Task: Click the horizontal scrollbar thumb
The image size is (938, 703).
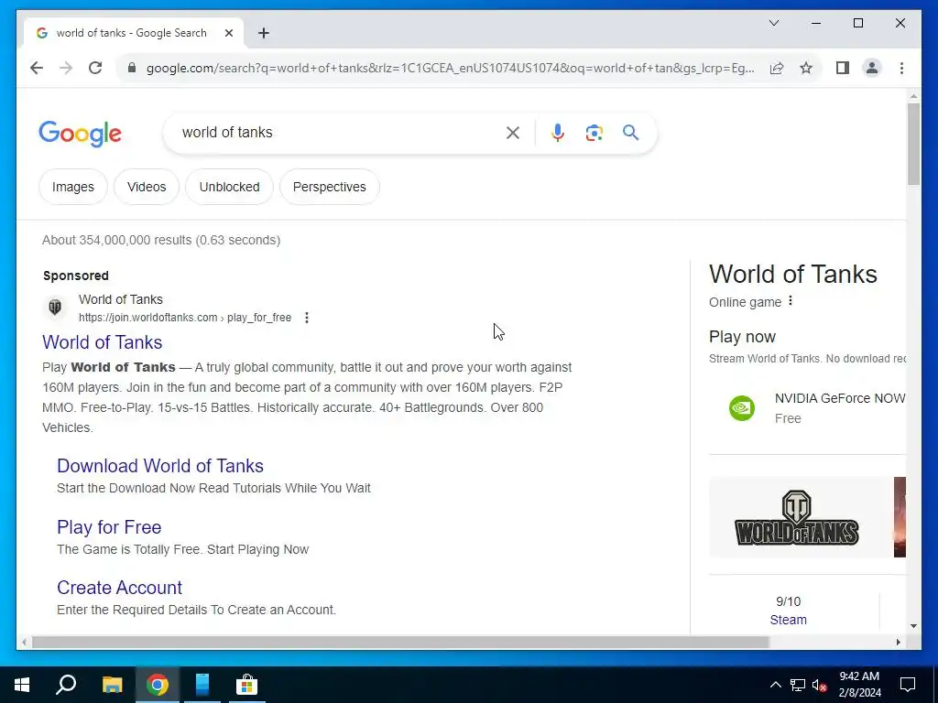Action: coord(400,642)
